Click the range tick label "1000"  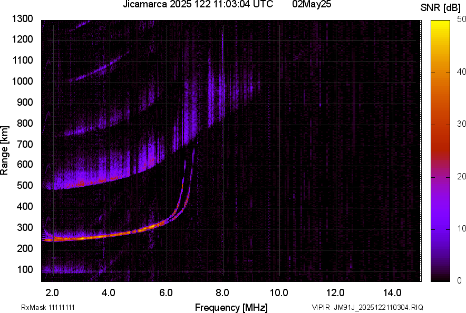pos(22,81)
